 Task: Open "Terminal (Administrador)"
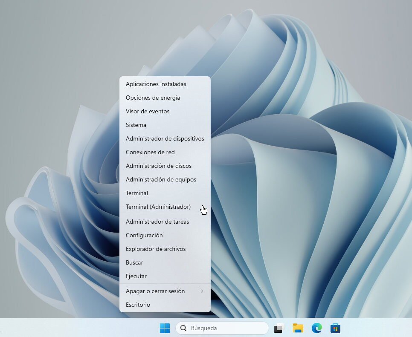pyautogui.click(x=158, y=207)
